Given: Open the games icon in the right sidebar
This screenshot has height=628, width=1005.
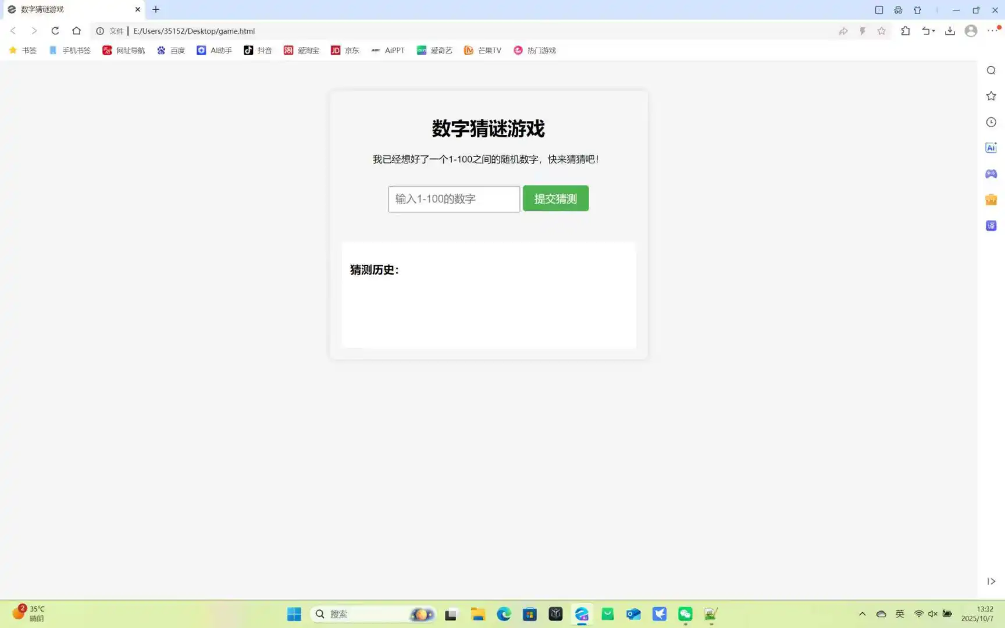Looking at the screenshot, I should tap(991, 173).
